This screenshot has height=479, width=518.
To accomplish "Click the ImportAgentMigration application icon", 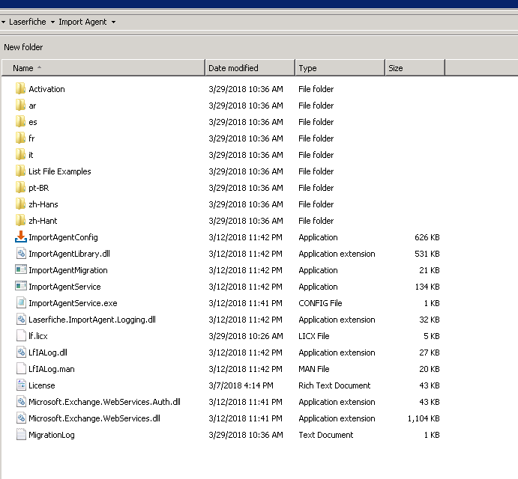I will tap(21, 269).
